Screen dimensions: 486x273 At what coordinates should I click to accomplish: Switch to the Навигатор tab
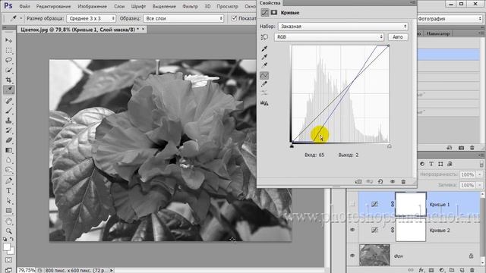[x=438, y=33]
